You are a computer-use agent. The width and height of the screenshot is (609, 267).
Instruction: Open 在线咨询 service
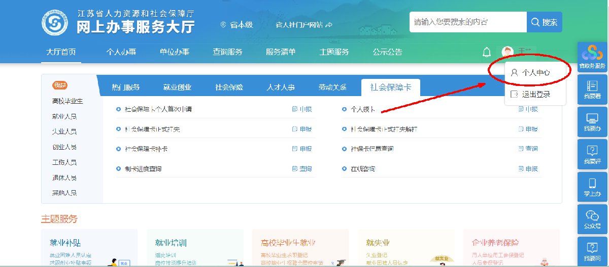[x=363, y=168]
